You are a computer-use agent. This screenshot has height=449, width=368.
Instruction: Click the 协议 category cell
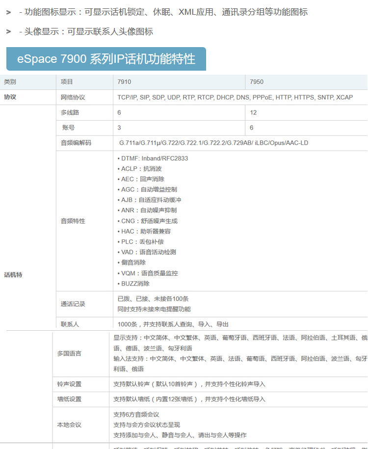tap(10, 97)
